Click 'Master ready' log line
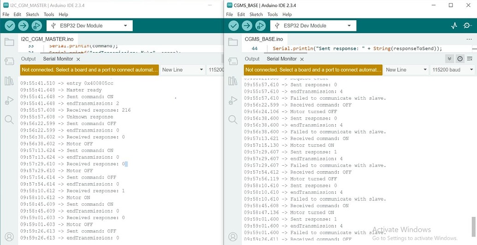 [61, 90]
